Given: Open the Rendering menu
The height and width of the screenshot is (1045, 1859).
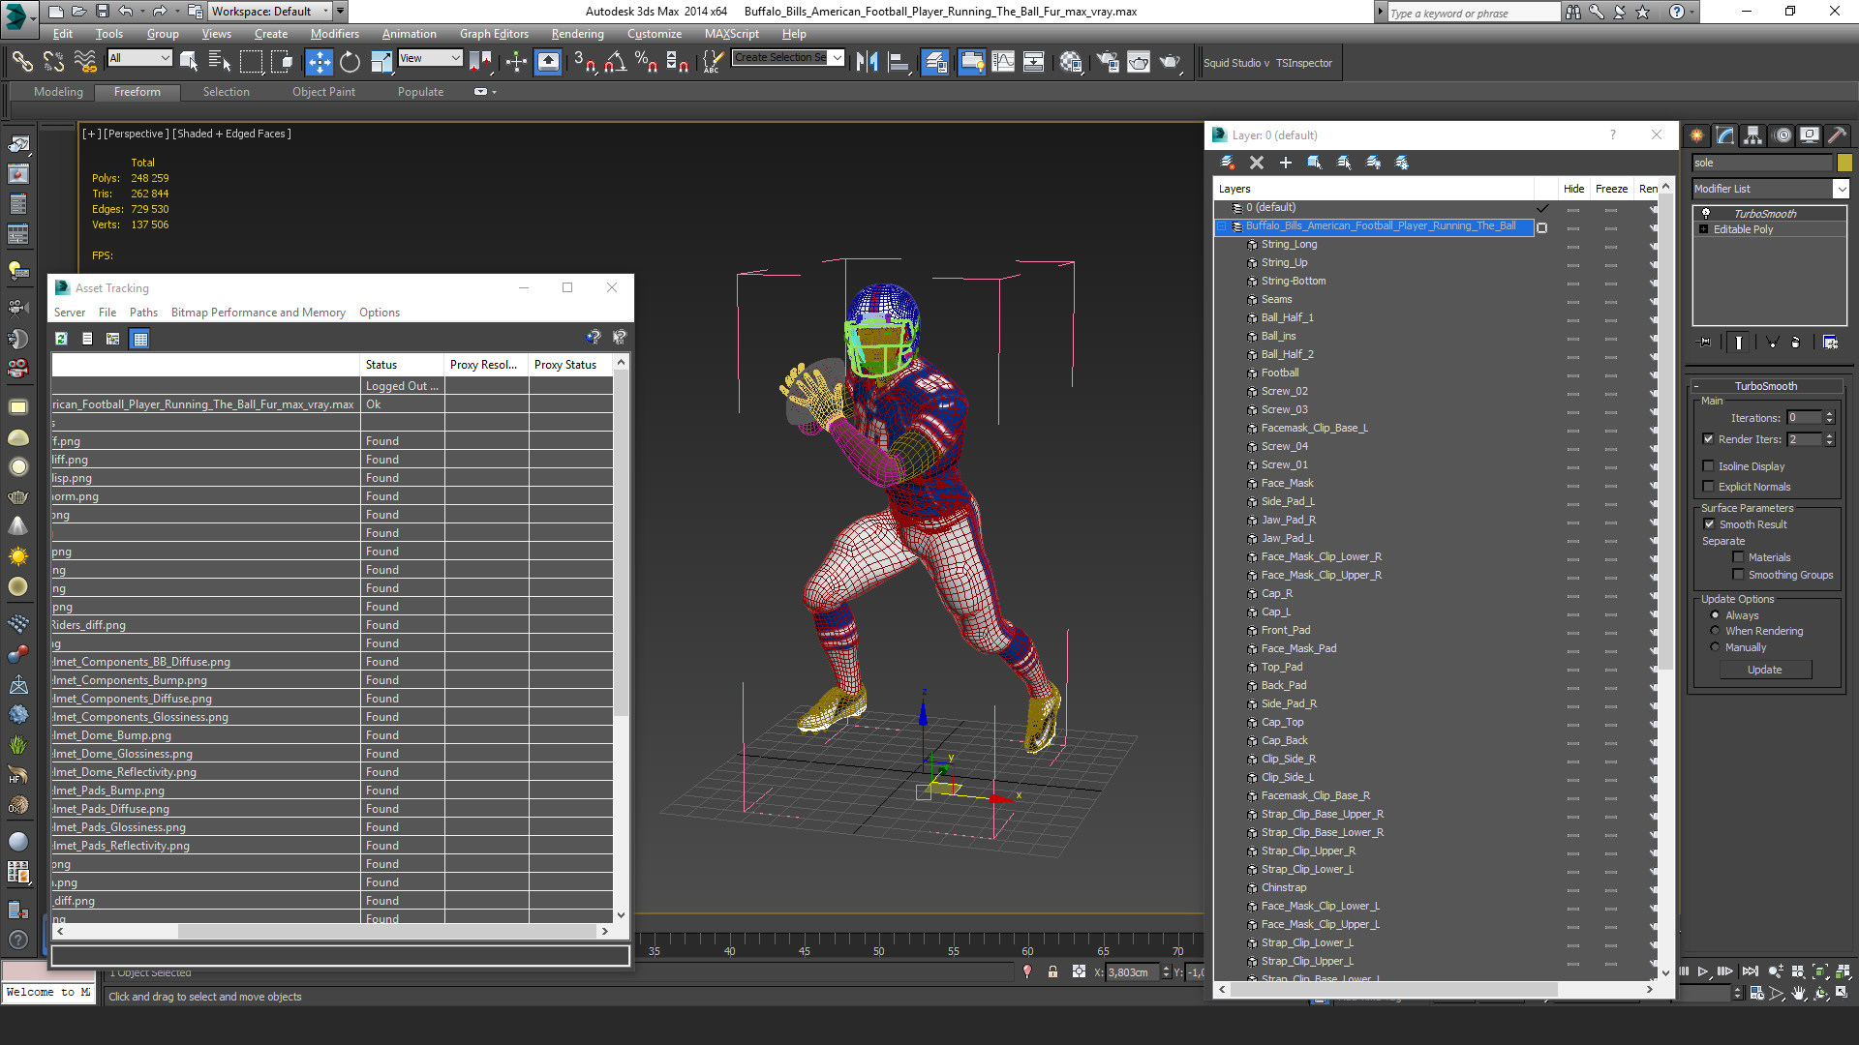Looking at the screenshot, I should pyautogui.click(x=577, y=34).
